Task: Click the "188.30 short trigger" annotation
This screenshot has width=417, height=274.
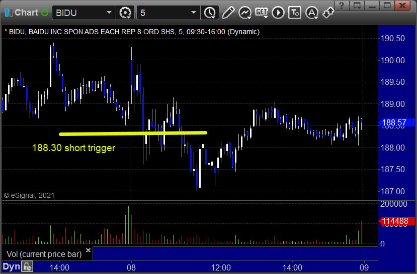Action: coord(73,148)
